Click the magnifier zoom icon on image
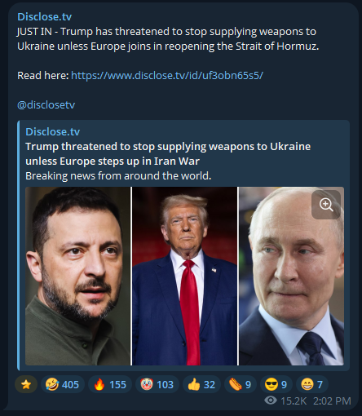Viewport: 362px width, 416px height. tap(326, 205)
